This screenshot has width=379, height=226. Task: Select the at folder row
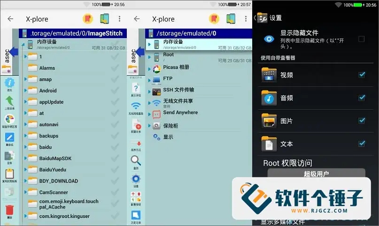pyautogui.click(x=74, y=113)
